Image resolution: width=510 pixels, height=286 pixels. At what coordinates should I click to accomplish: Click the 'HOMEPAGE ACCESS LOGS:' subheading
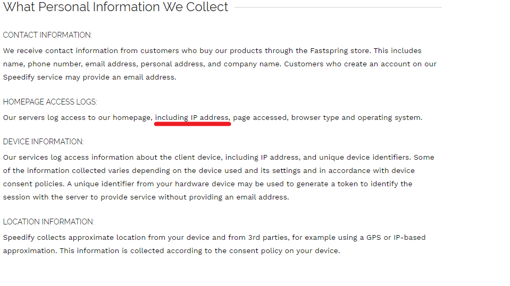point(50,102)
